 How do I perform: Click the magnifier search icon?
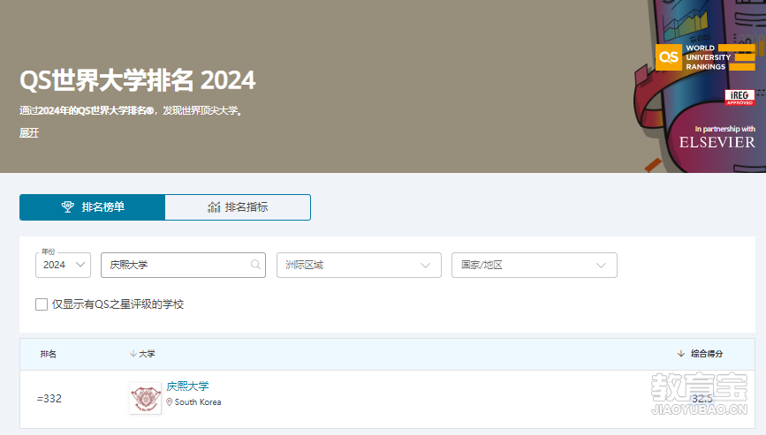[x=255, y=265]
